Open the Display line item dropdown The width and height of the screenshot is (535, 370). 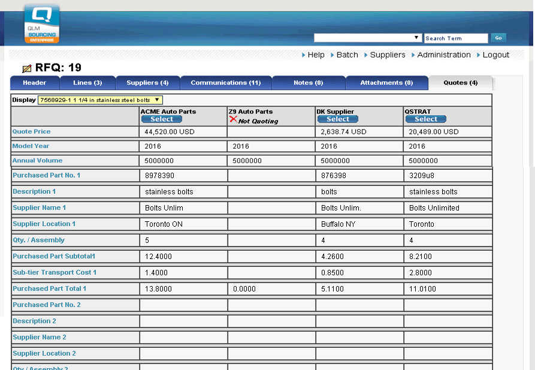[100, 100]
